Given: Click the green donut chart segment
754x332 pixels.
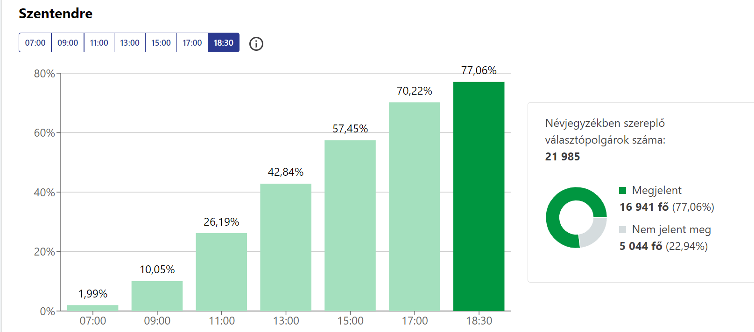Looking at the screenshot, I should (558, 205).
